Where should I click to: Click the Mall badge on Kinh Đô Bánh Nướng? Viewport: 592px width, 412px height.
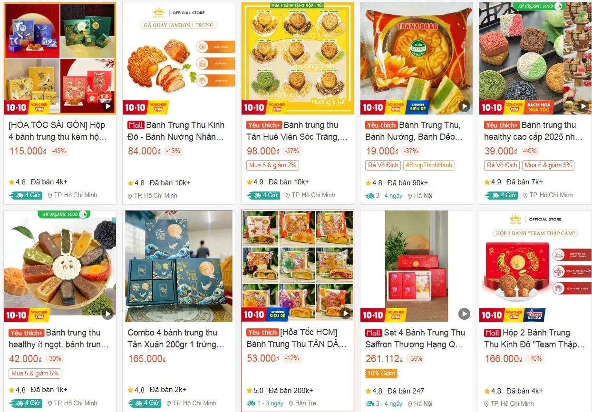coord(136,125)
